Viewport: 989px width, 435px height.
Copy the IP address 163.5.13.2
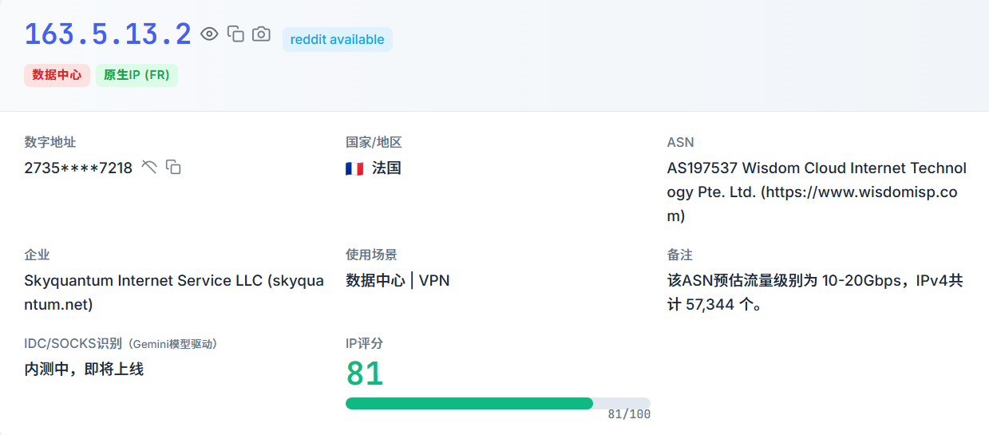(235, 34)
